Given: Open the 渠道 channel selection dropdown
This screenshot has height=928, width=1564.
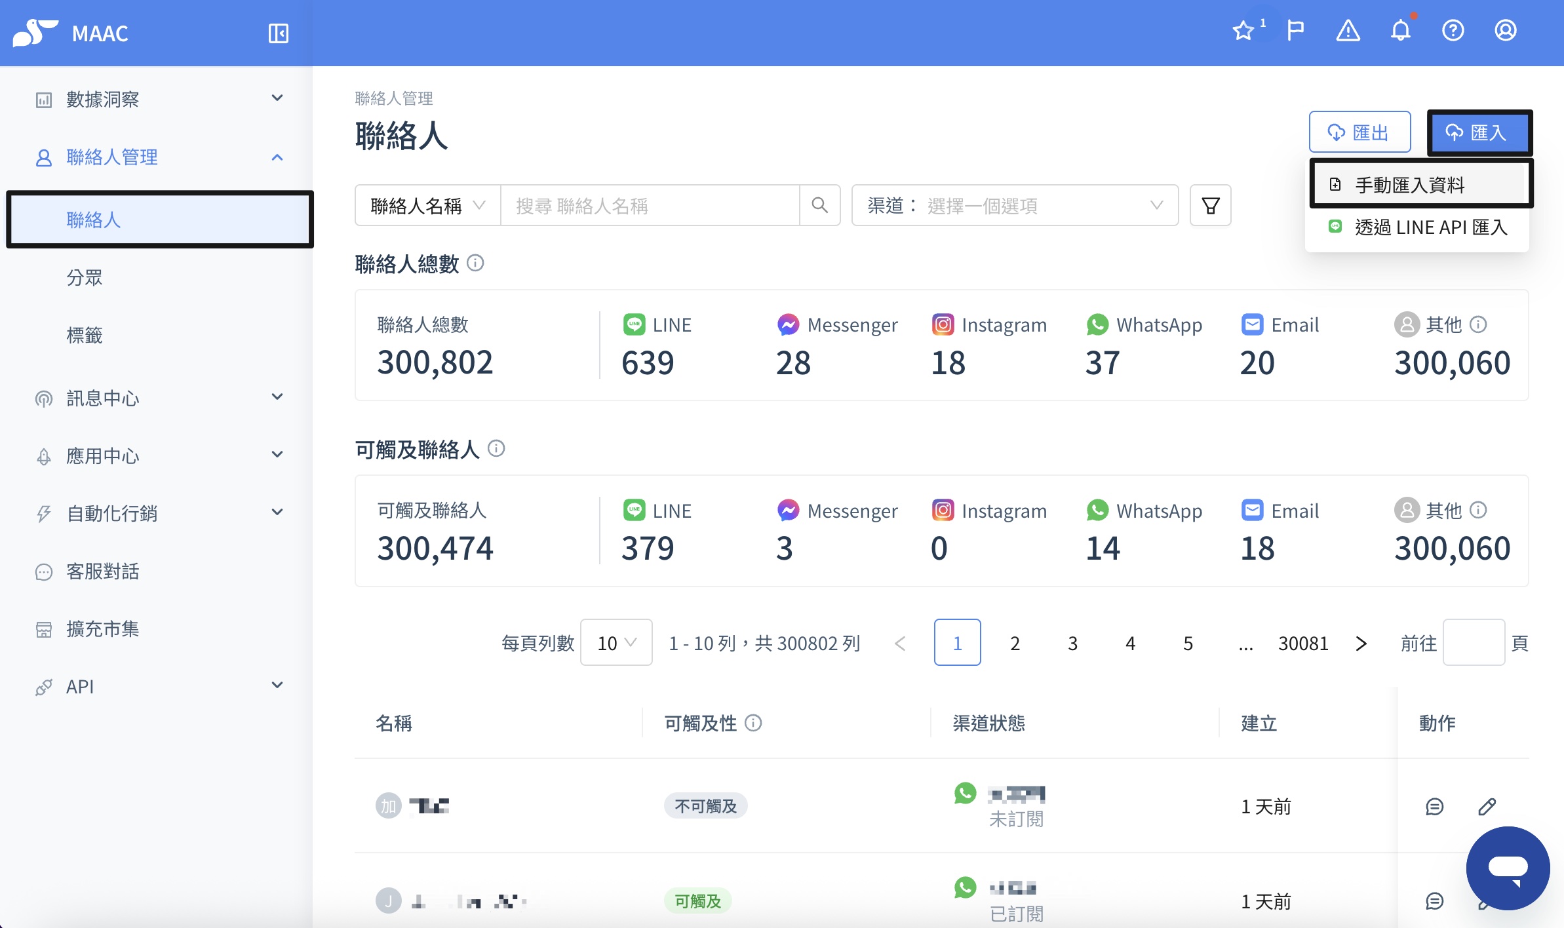Looking at the screenshot, I should [x=1015, y=205].
